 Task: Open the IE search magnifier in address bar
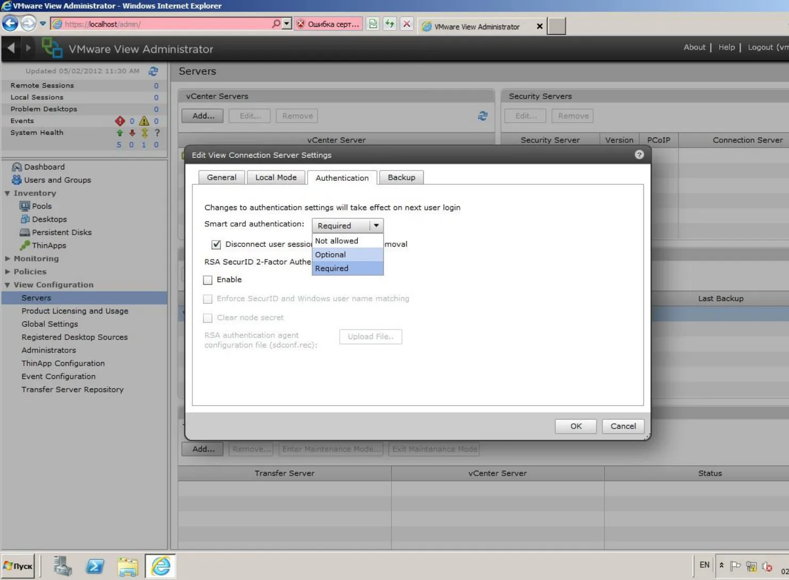276,24
